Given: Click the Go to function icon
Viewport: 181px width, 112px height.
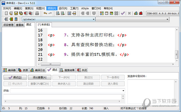Looking at the screenshot, I should click(69, 13).
